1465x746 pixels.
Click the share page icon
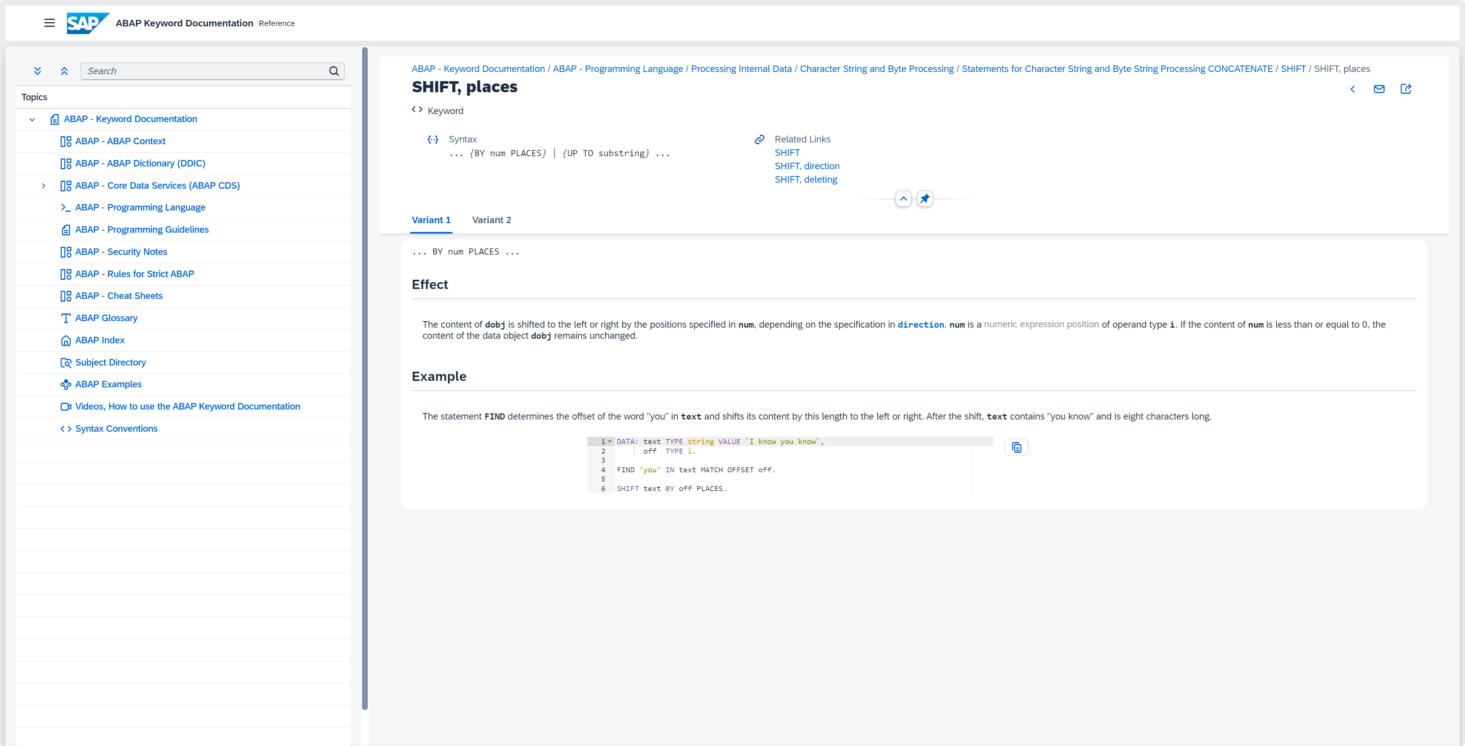pyautogui.click(x=1406, y=89)
